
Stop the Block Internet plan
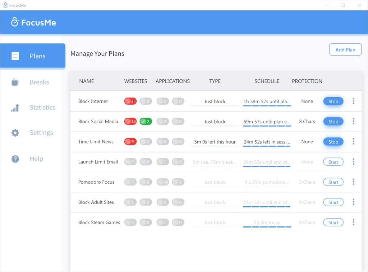coord(333,101)
